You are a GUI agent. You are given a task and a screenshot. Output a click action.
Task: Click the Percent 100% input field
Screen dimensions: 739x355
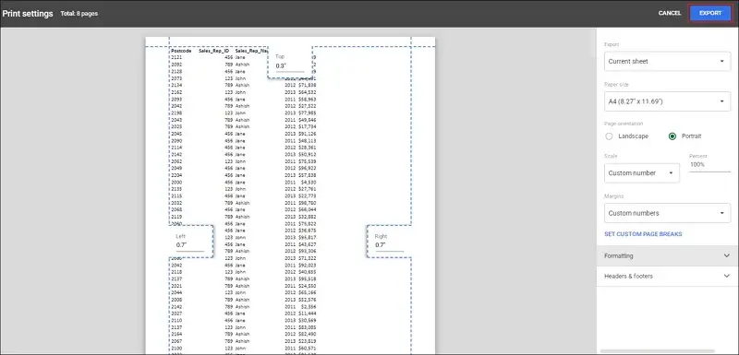[709, 165]
